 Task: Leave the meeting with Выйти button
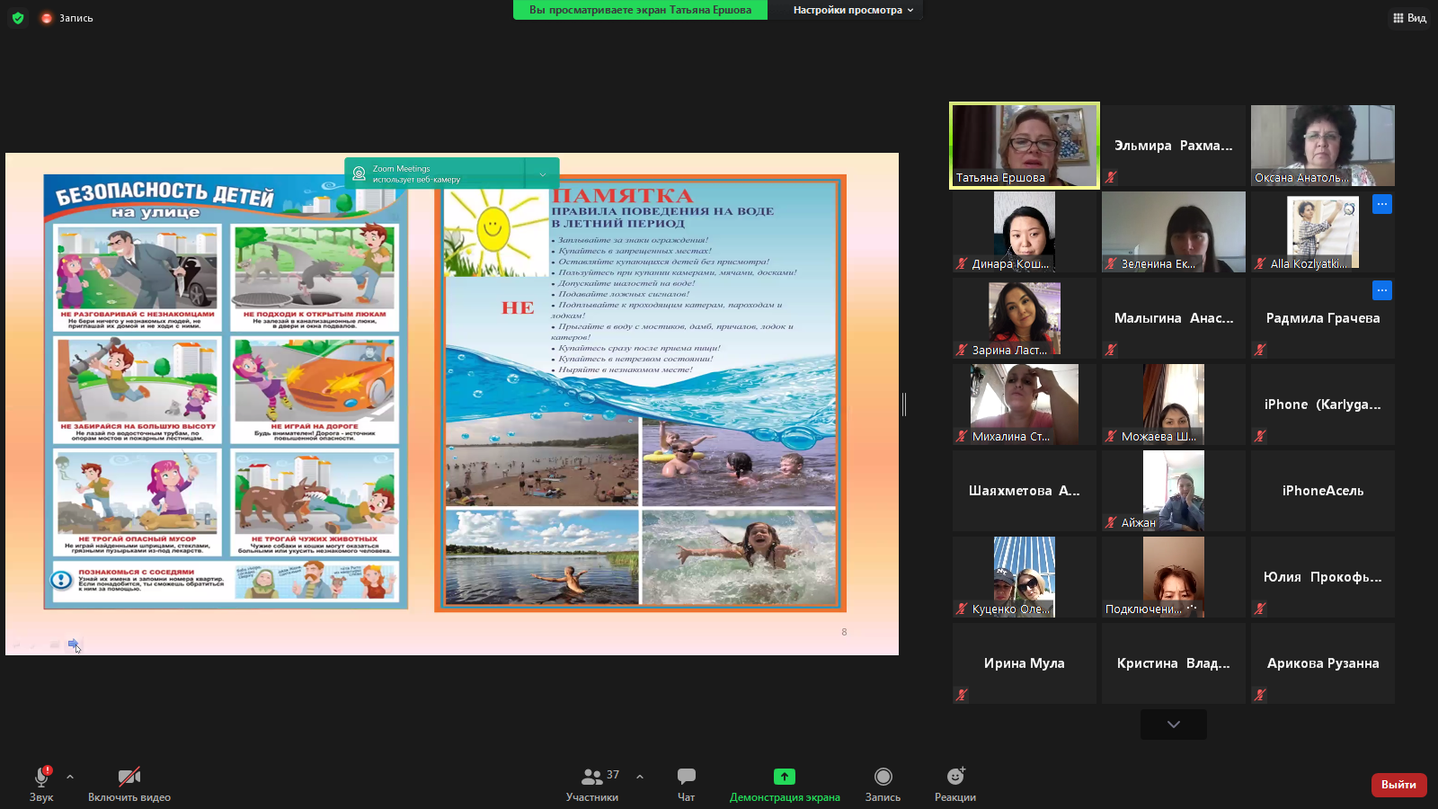[x=1398, y=785]
